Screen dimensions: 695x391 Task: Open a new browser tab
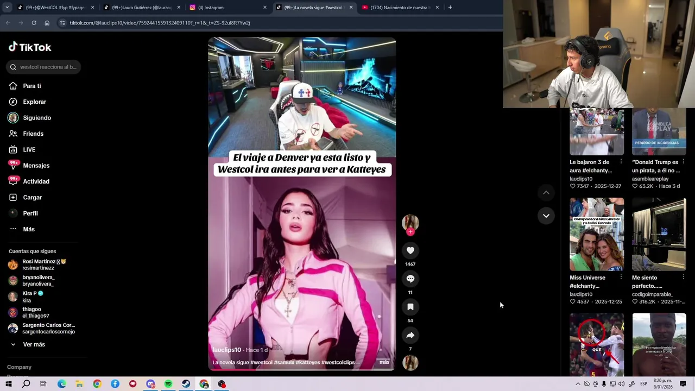(450, 8)
